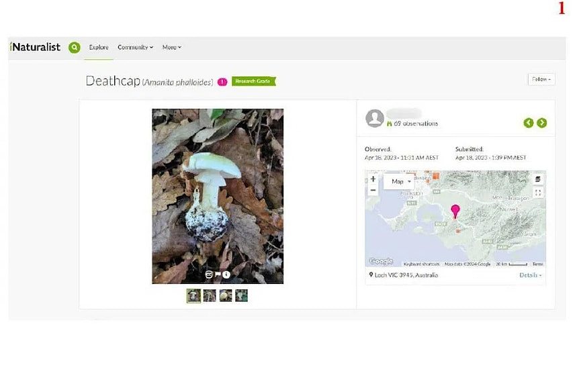Zoom out on the map
Image resolution: width=579 pixels, height=386 pixels.
coord(373,190)
